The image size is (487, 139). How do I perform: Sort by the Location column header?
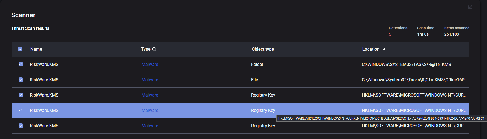[371, 49]
